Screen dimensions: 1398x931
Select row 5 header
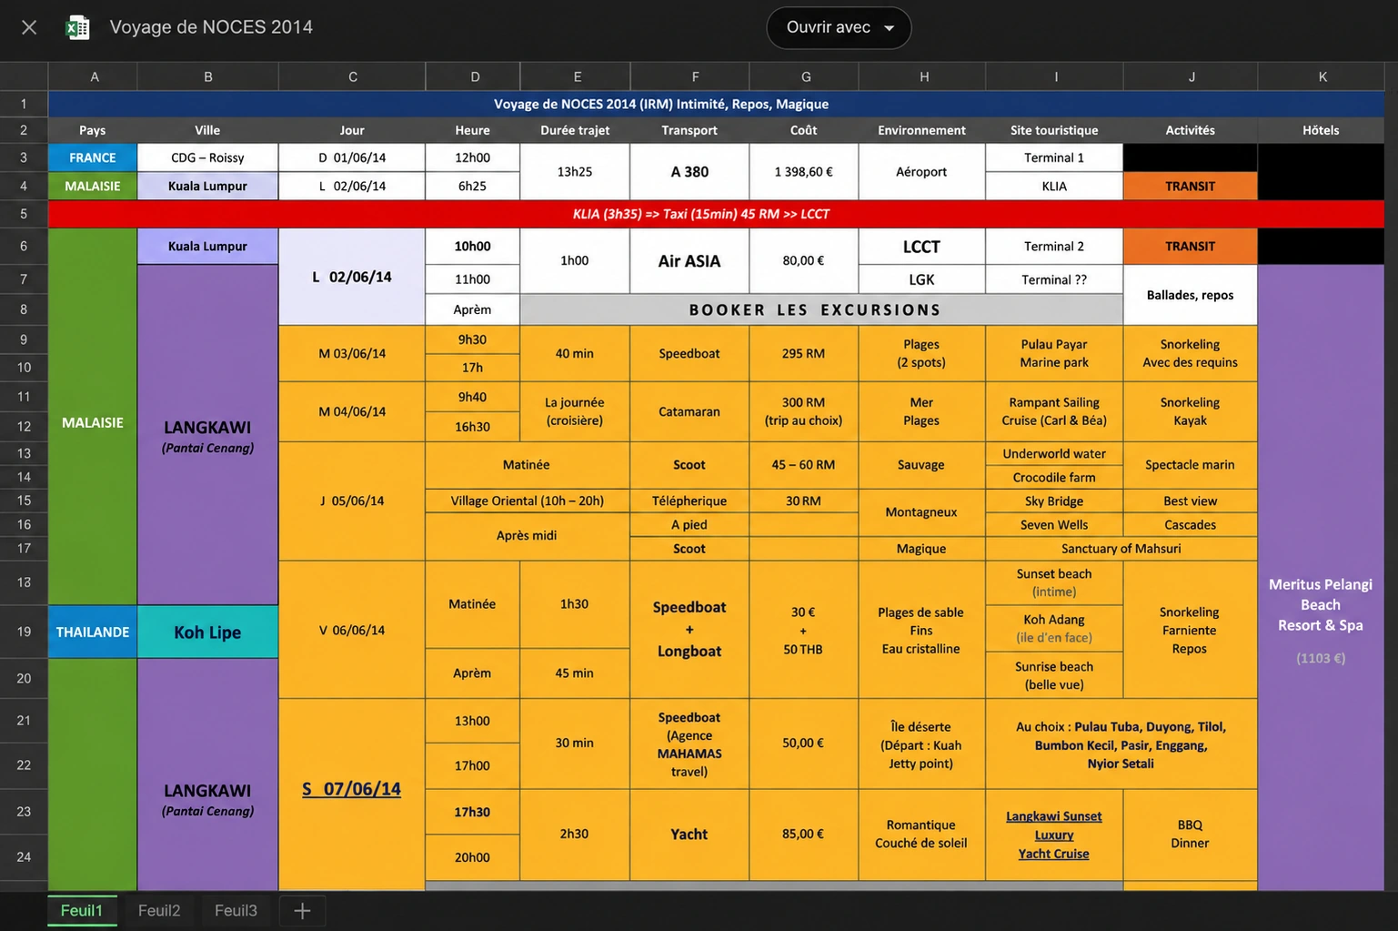[24, 214]
